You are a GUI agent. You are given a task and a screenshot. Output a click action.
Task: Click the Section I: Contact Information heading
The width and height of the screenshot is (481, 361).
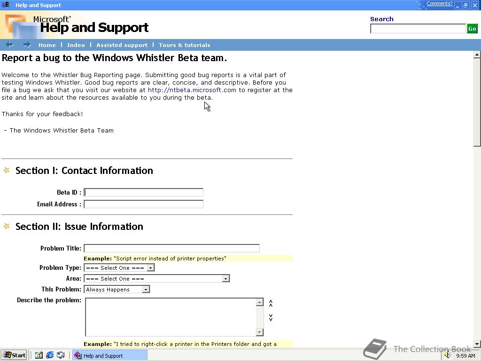[x=84, y=170]
